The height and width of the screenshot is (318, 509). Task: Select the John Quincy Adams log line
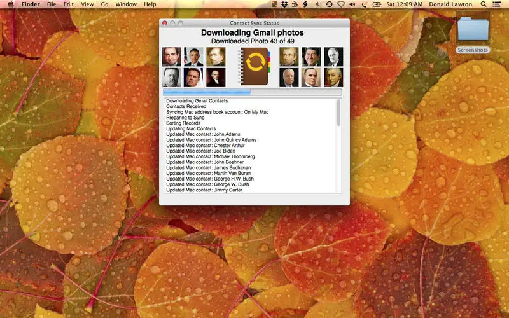coord(211,140)
